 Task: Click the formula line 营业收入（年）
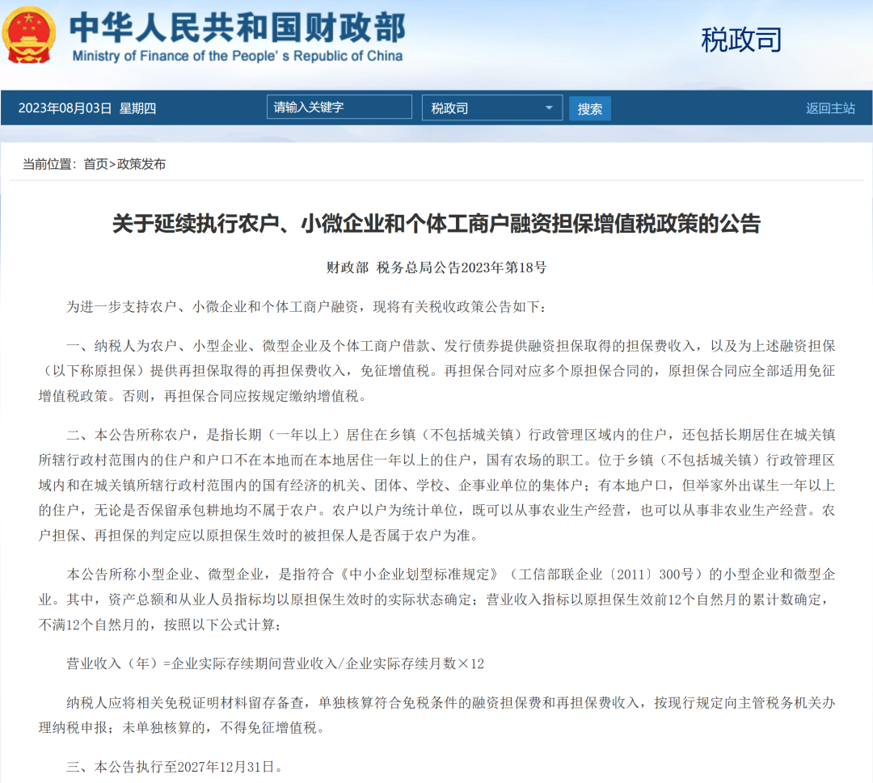click(275, 663)
